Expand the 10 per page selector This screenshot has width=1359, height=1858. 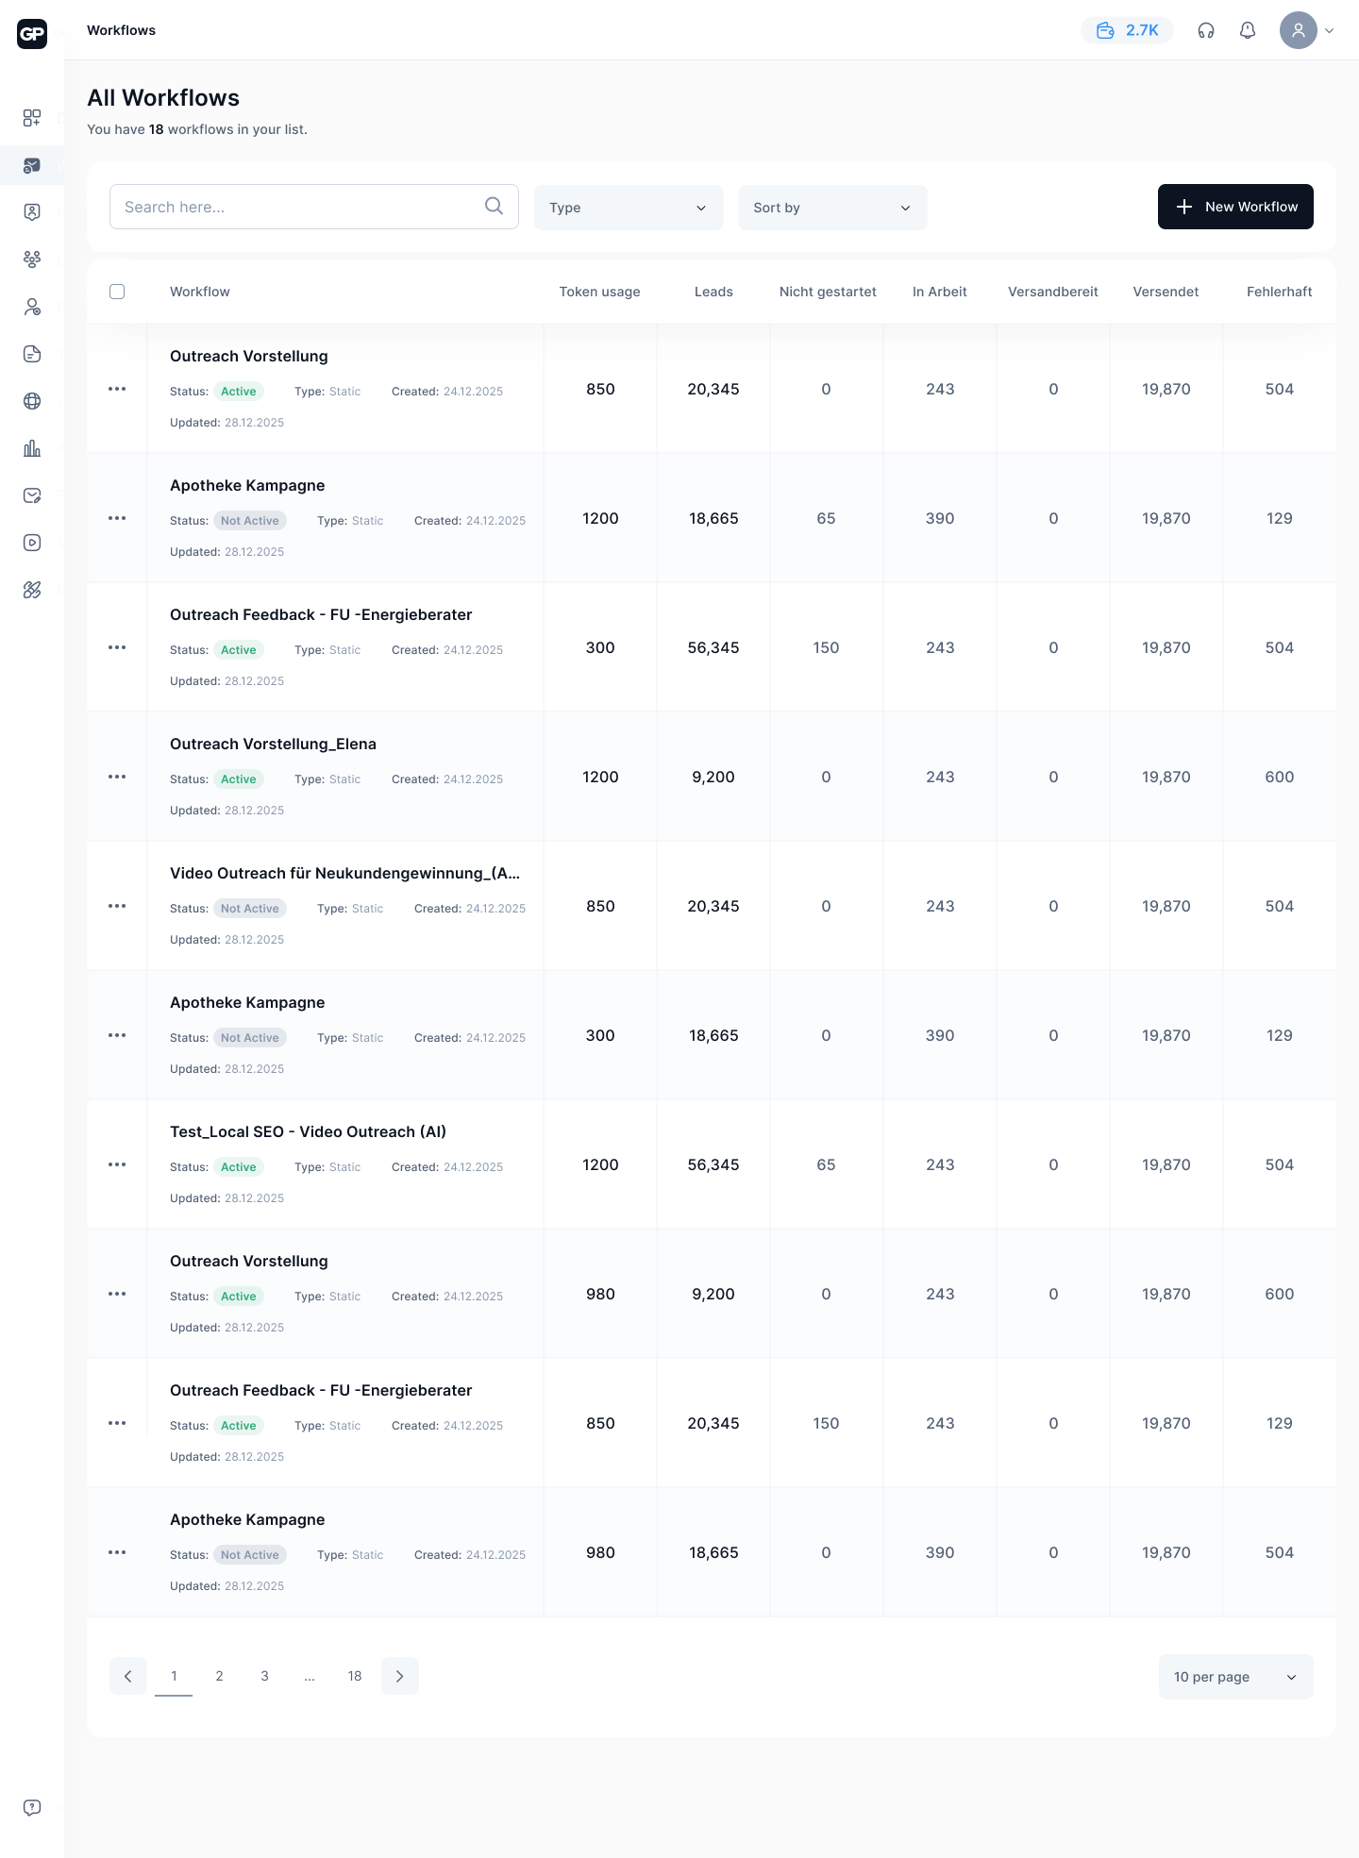click(1235, 1677)
